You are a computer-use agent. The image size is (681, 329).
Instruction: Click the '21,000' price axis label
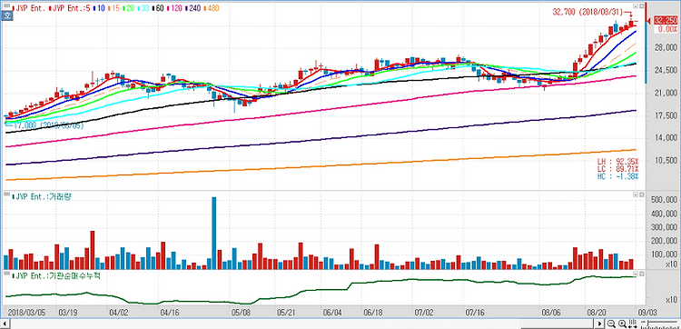tap(666, 93)
